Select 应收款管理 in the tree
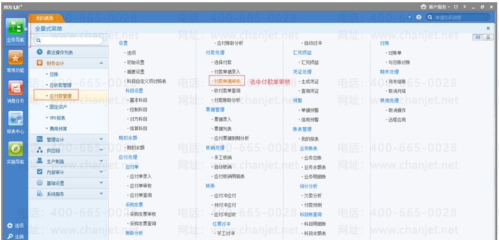The height and width of the screenshot is (240, 499). pos(61,85)
